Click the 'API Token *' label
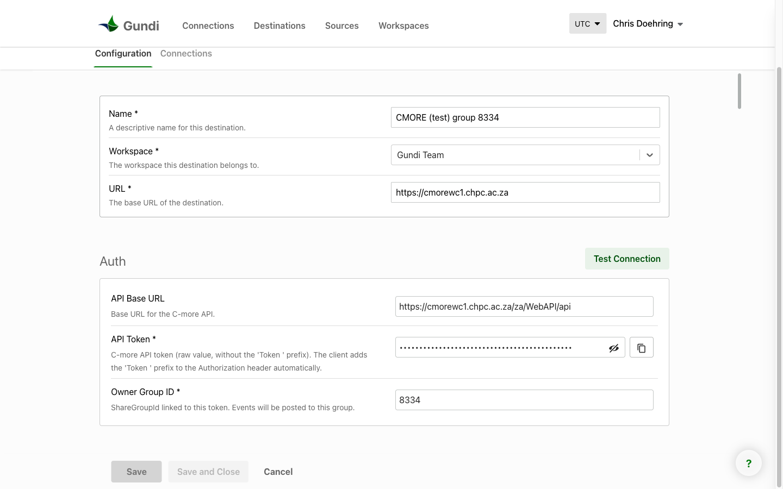Viewport: 783px width, 489px height. [x=134, y=339]
